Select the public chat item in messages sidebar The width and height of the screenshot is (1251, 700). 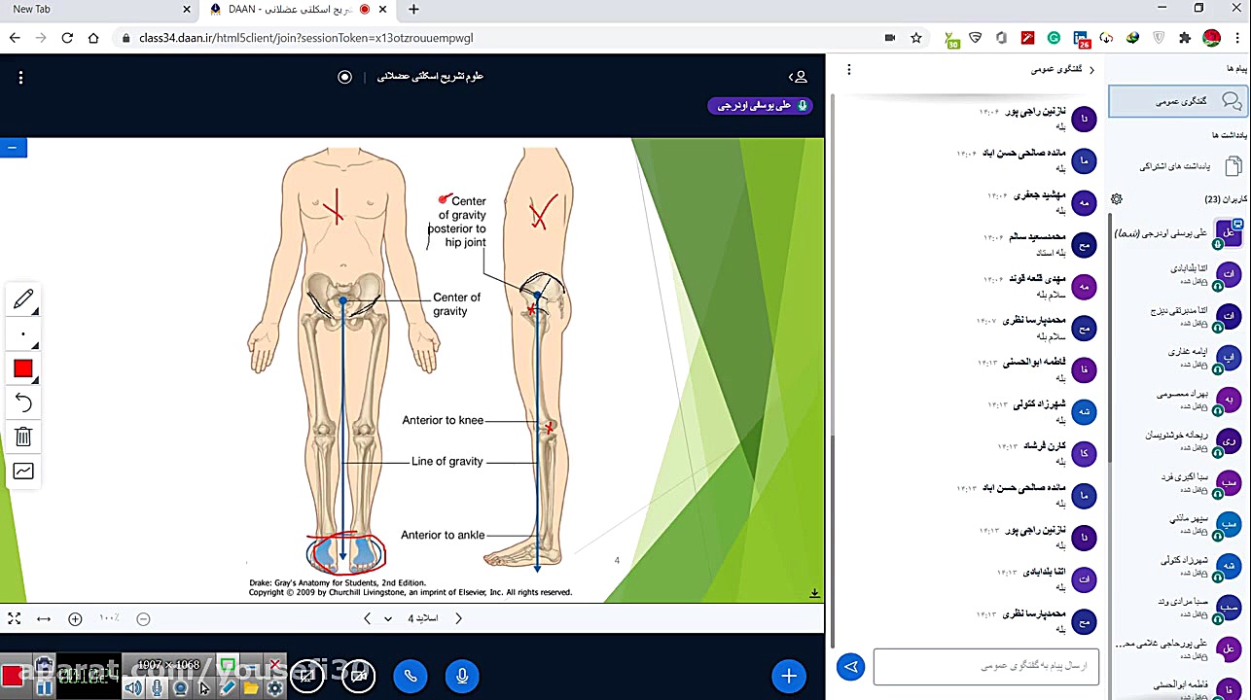[x=1178, y=101]
